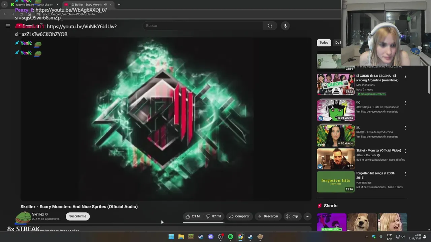Screen dimensions: 431x242
Task: Click the Descargar download button
Action: pyautogui.click(x=268, y=216)
